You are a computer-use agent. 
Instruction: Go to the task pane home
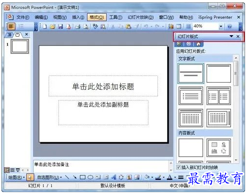tap(198, 44)
